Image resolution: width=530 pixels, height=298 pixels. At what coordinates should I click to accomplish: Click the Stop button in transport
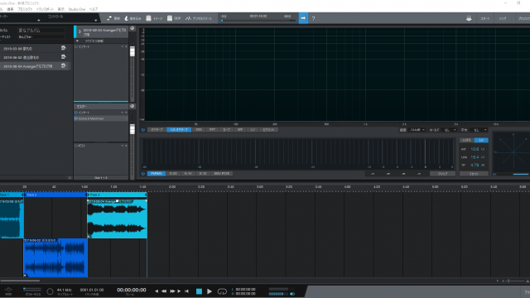(199, 291)
